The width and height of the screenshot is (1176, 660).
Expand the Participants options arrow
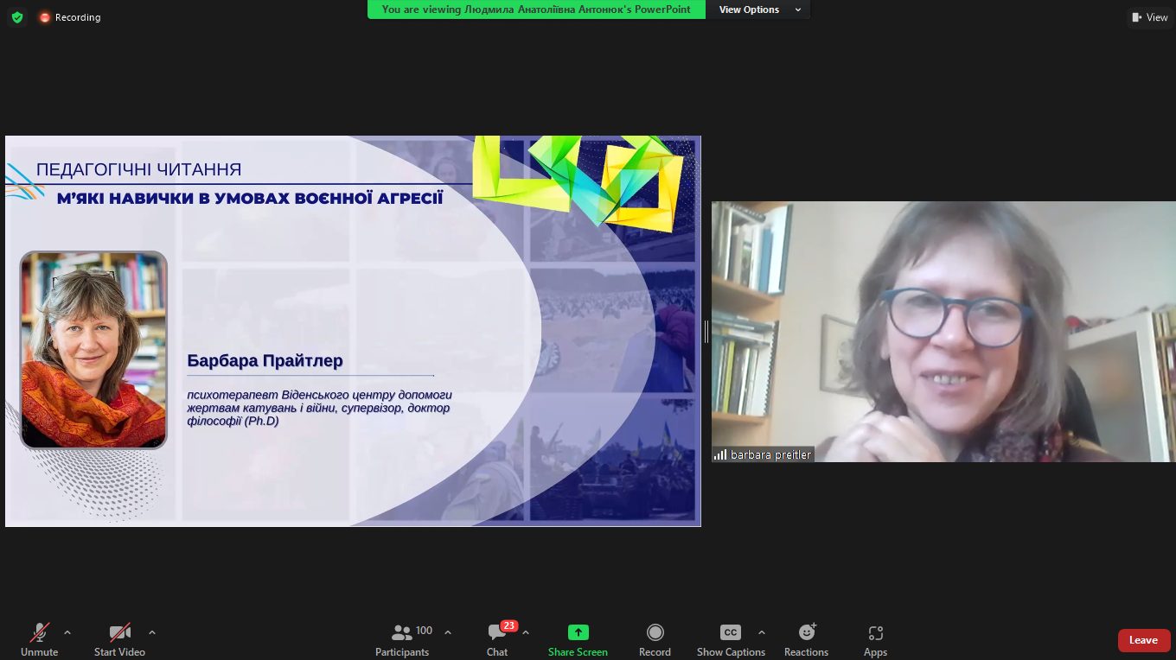click(x=448, y=632)
